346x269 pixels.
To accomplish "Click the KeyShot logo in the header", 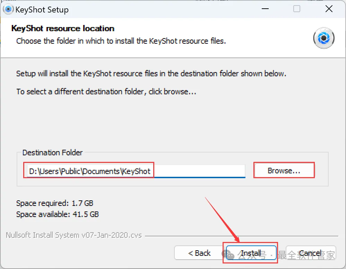I will coord(323,38).
